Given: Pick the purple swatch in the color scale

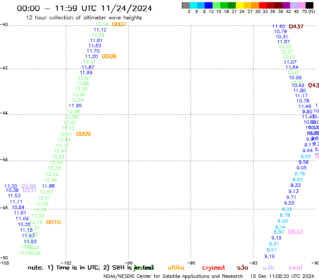Looking at the screenshot, I should tap(286, 5).
